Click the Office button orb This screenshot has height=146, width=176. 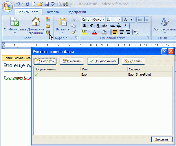tap(7, 6)
